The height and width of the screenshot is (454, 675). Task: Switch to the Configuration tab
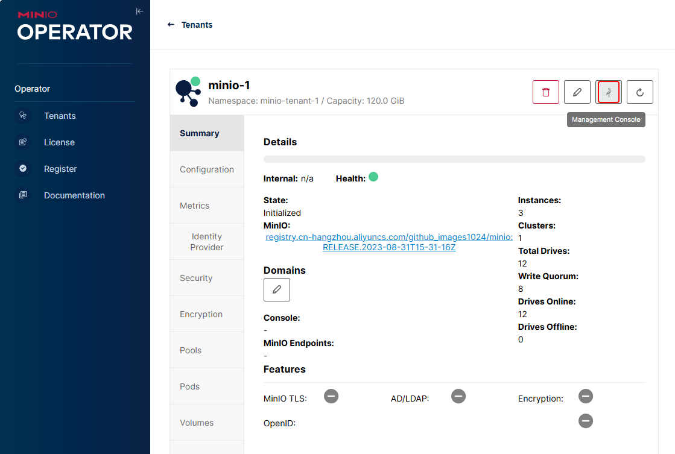pyautogui.click(x=207, y=169)
